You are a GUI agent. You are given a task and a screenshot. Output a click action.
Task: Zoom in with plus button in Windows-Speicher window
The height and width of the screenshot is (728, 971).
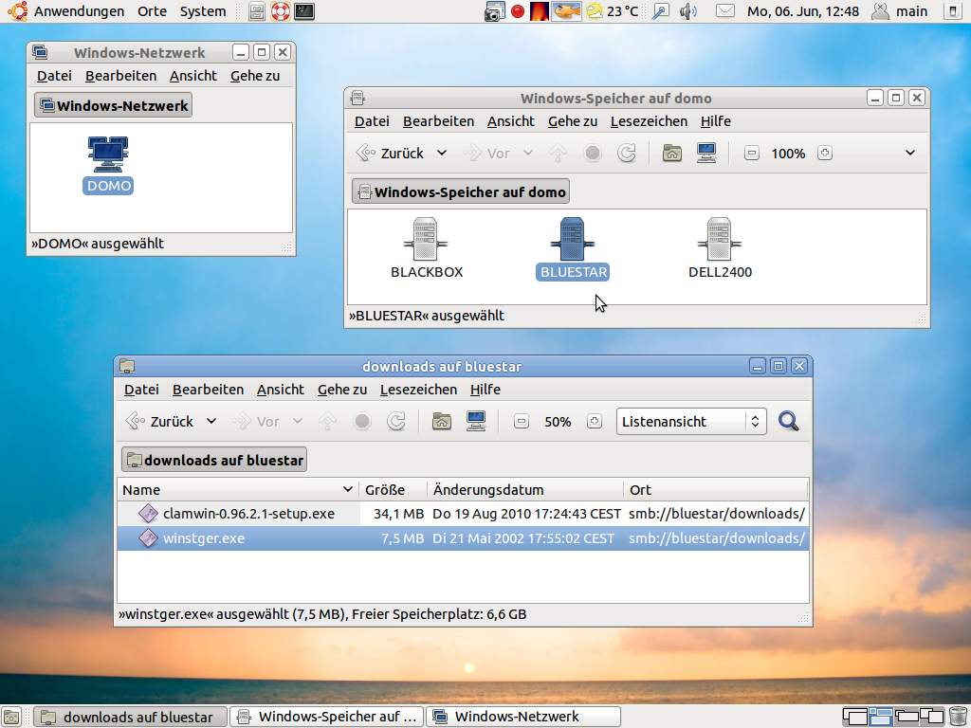point(825,154)
